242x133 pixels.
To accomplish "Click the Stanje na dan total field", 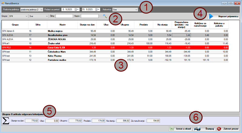I will (32, 121).
